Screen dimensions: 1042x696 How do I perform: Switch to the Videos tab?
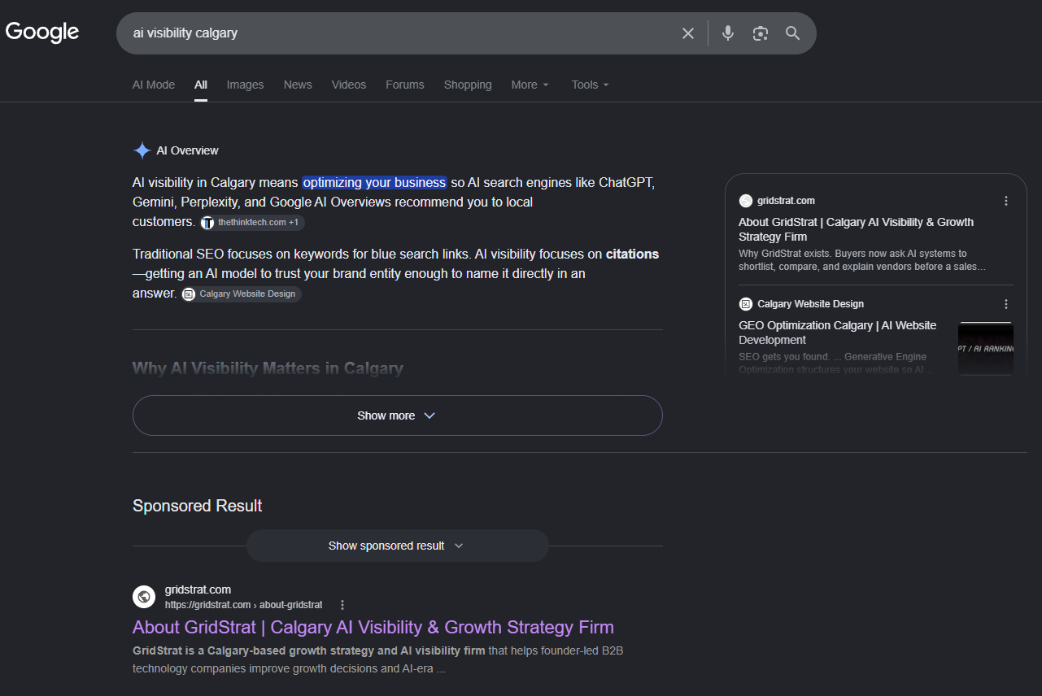click(349, 85)
